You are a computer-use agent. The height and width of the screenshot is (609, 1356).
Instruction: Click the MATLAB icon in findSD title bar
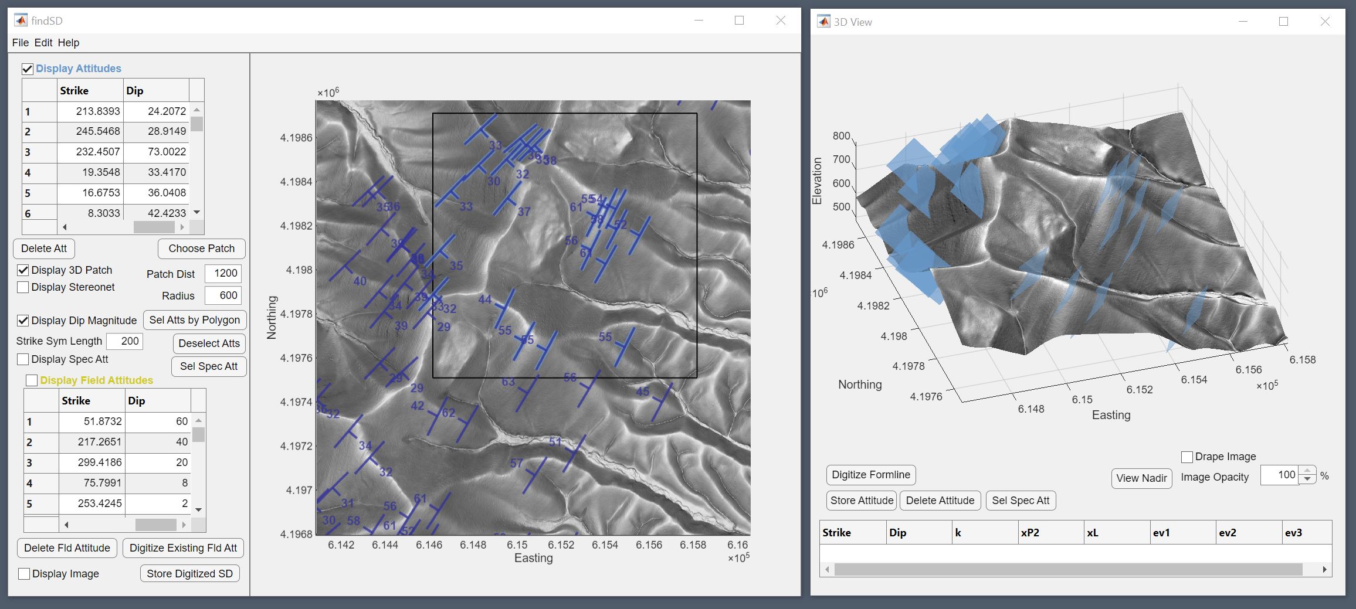point(21,21)
